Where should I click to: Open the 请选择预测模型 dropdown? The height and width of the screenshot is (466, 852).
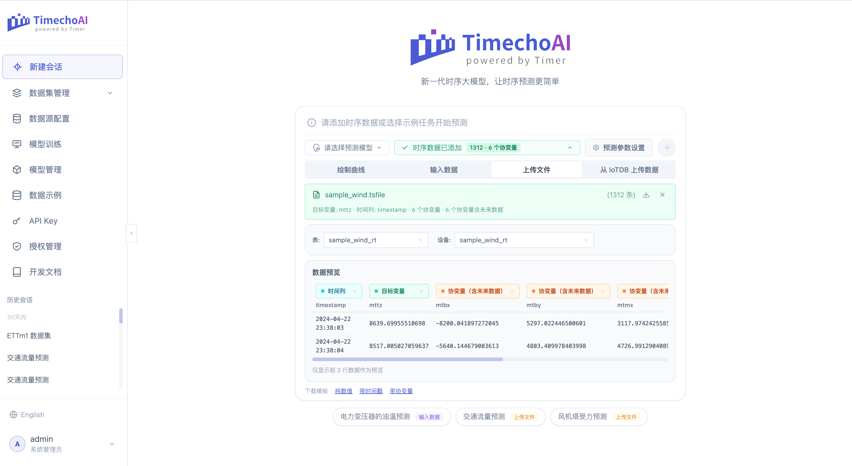(347, 147)
